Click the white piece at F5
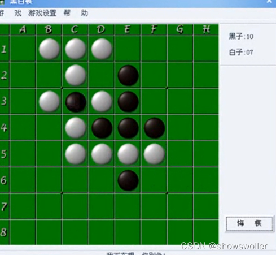The width and height of the screenshot is (276, 255). 154,154
